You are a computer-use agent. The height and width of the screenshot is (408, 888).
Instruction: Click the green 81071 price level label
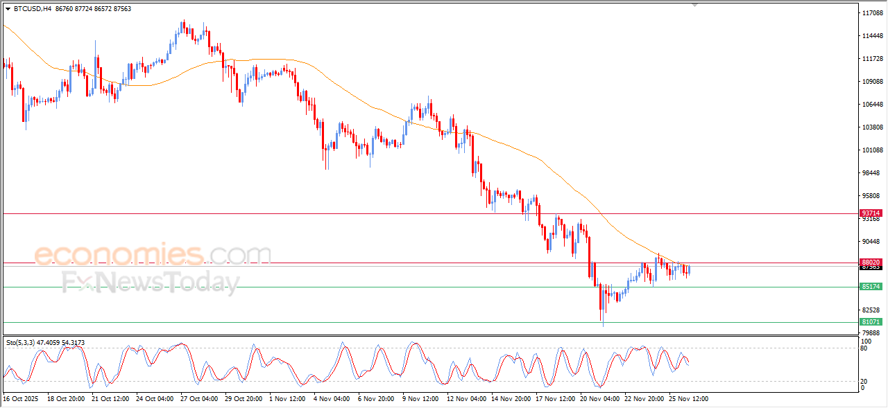point(871,322)
